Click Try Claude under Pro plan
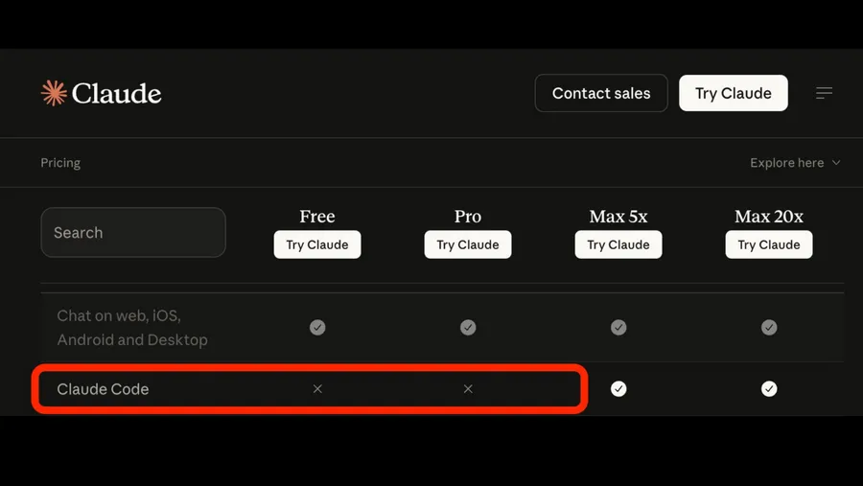Image resolution: width=863 pixels, height=486 pixels. point(468,244)
